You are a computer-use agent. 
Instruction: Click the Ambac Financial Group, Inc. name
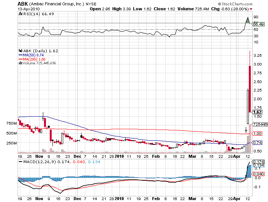pyautogui.click(x=57, y=4)
